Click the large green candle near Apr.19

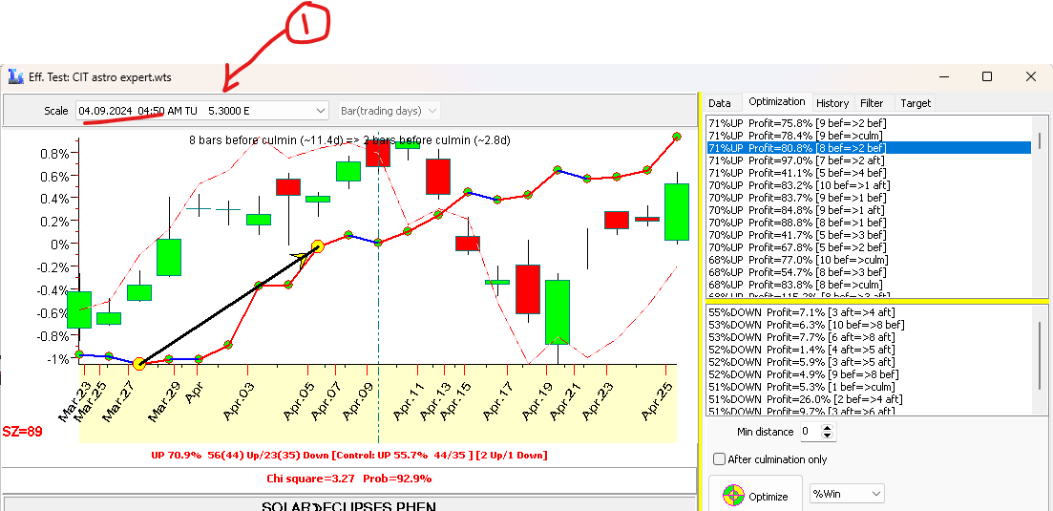point(558,312)
